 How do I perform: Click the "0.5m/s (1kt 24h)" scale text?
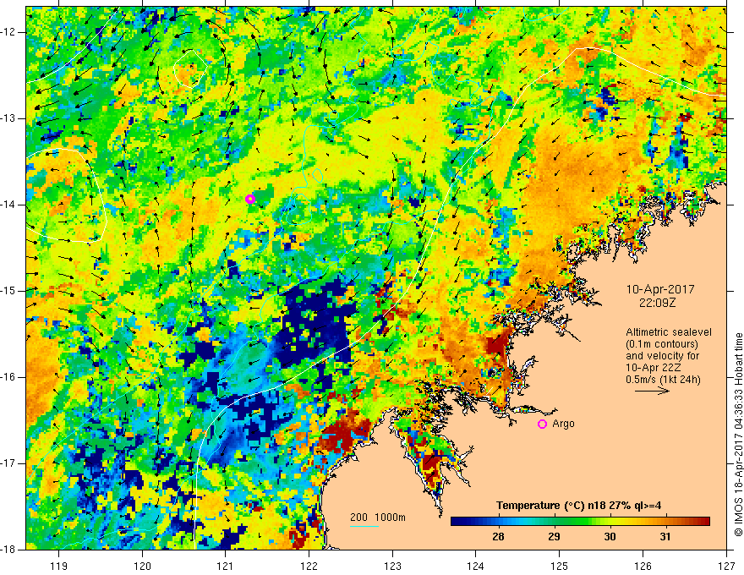(662, 380)
